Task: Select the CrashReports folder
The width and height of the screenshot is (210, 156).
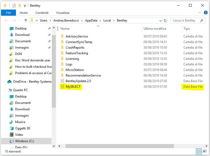Action: (x=75, y=48)
